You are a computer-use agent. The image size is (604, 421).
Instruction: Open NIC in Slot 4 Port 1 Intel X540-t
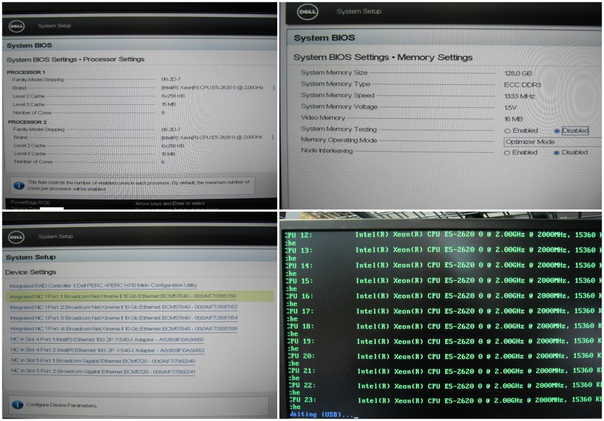click(107, 340)
